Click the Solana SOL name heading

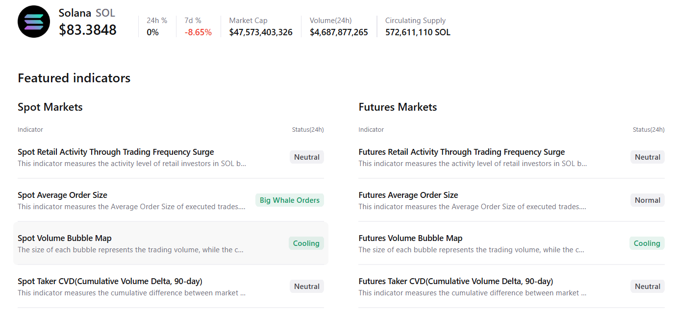tap(87, 13)
